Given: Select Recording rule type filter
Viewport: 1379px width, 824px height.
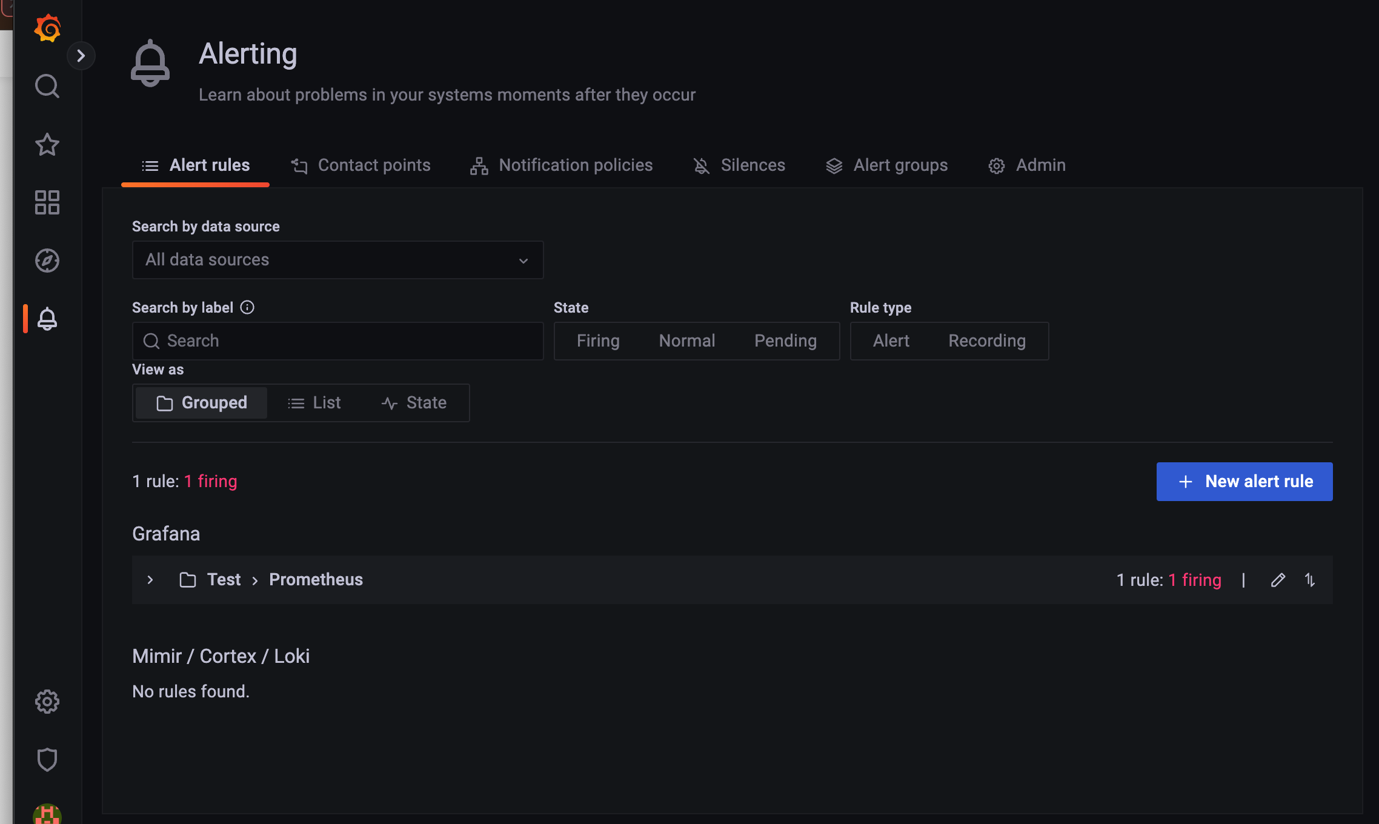Looking at the screenshot, I should (986, 341).
